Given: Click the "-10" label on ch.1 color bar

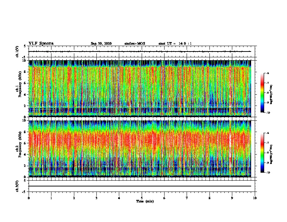Looking at the screenshot, I should pos(268,113).
